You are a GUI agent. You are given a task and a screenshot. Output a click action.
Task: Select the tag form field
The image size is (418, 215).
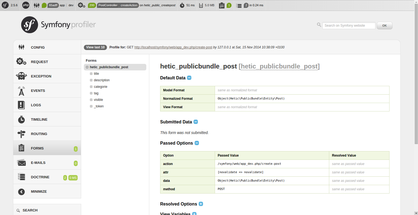tap(96, 93)
